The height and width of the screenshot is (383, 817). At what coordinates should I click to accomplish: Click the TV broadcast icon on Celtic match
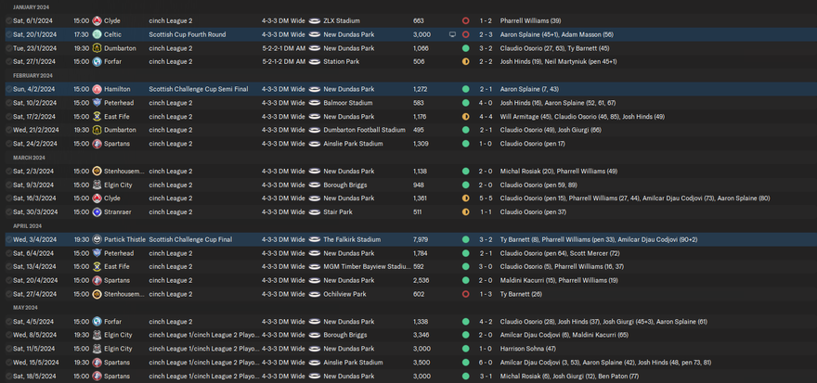(452, 34)
